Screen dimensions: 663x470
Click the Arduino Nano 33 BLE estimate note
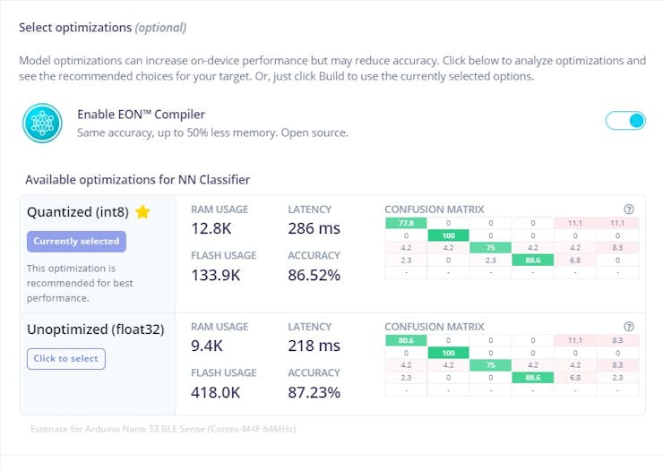[x=163, y=429]
